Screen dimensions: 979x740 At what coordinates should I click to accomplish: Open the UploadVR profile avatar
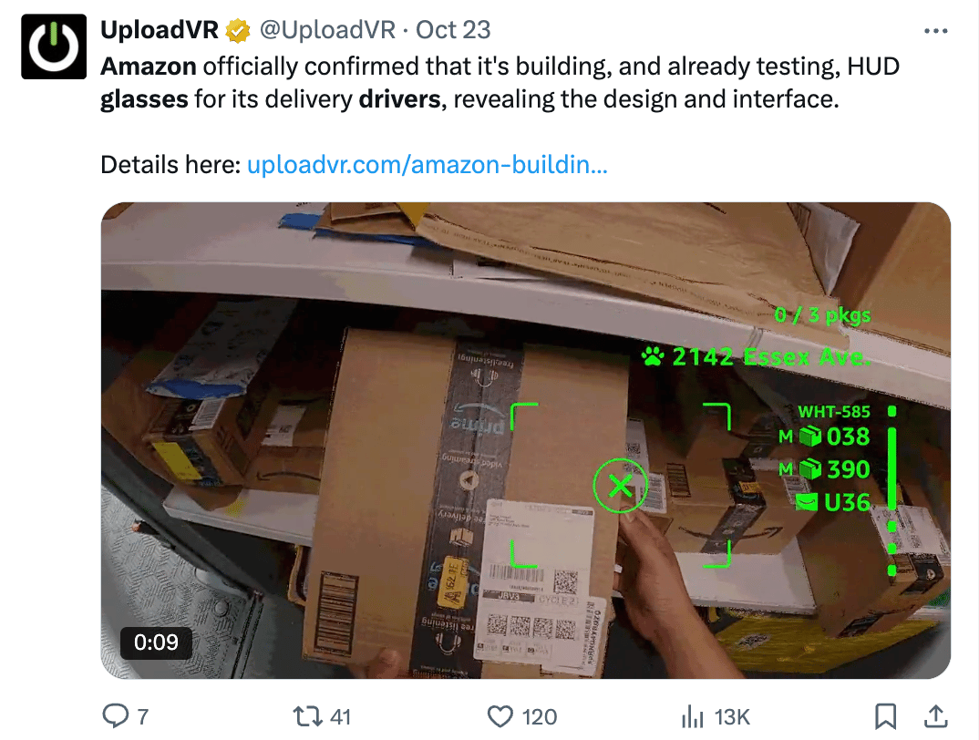(54, 46)
